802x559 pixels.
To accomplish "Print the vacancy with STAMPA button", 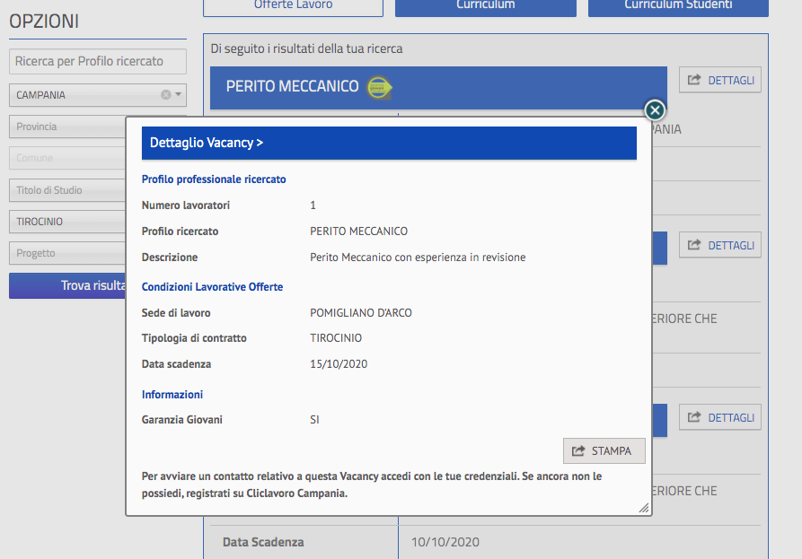I will pyautogui.click(x=604, y=450).
